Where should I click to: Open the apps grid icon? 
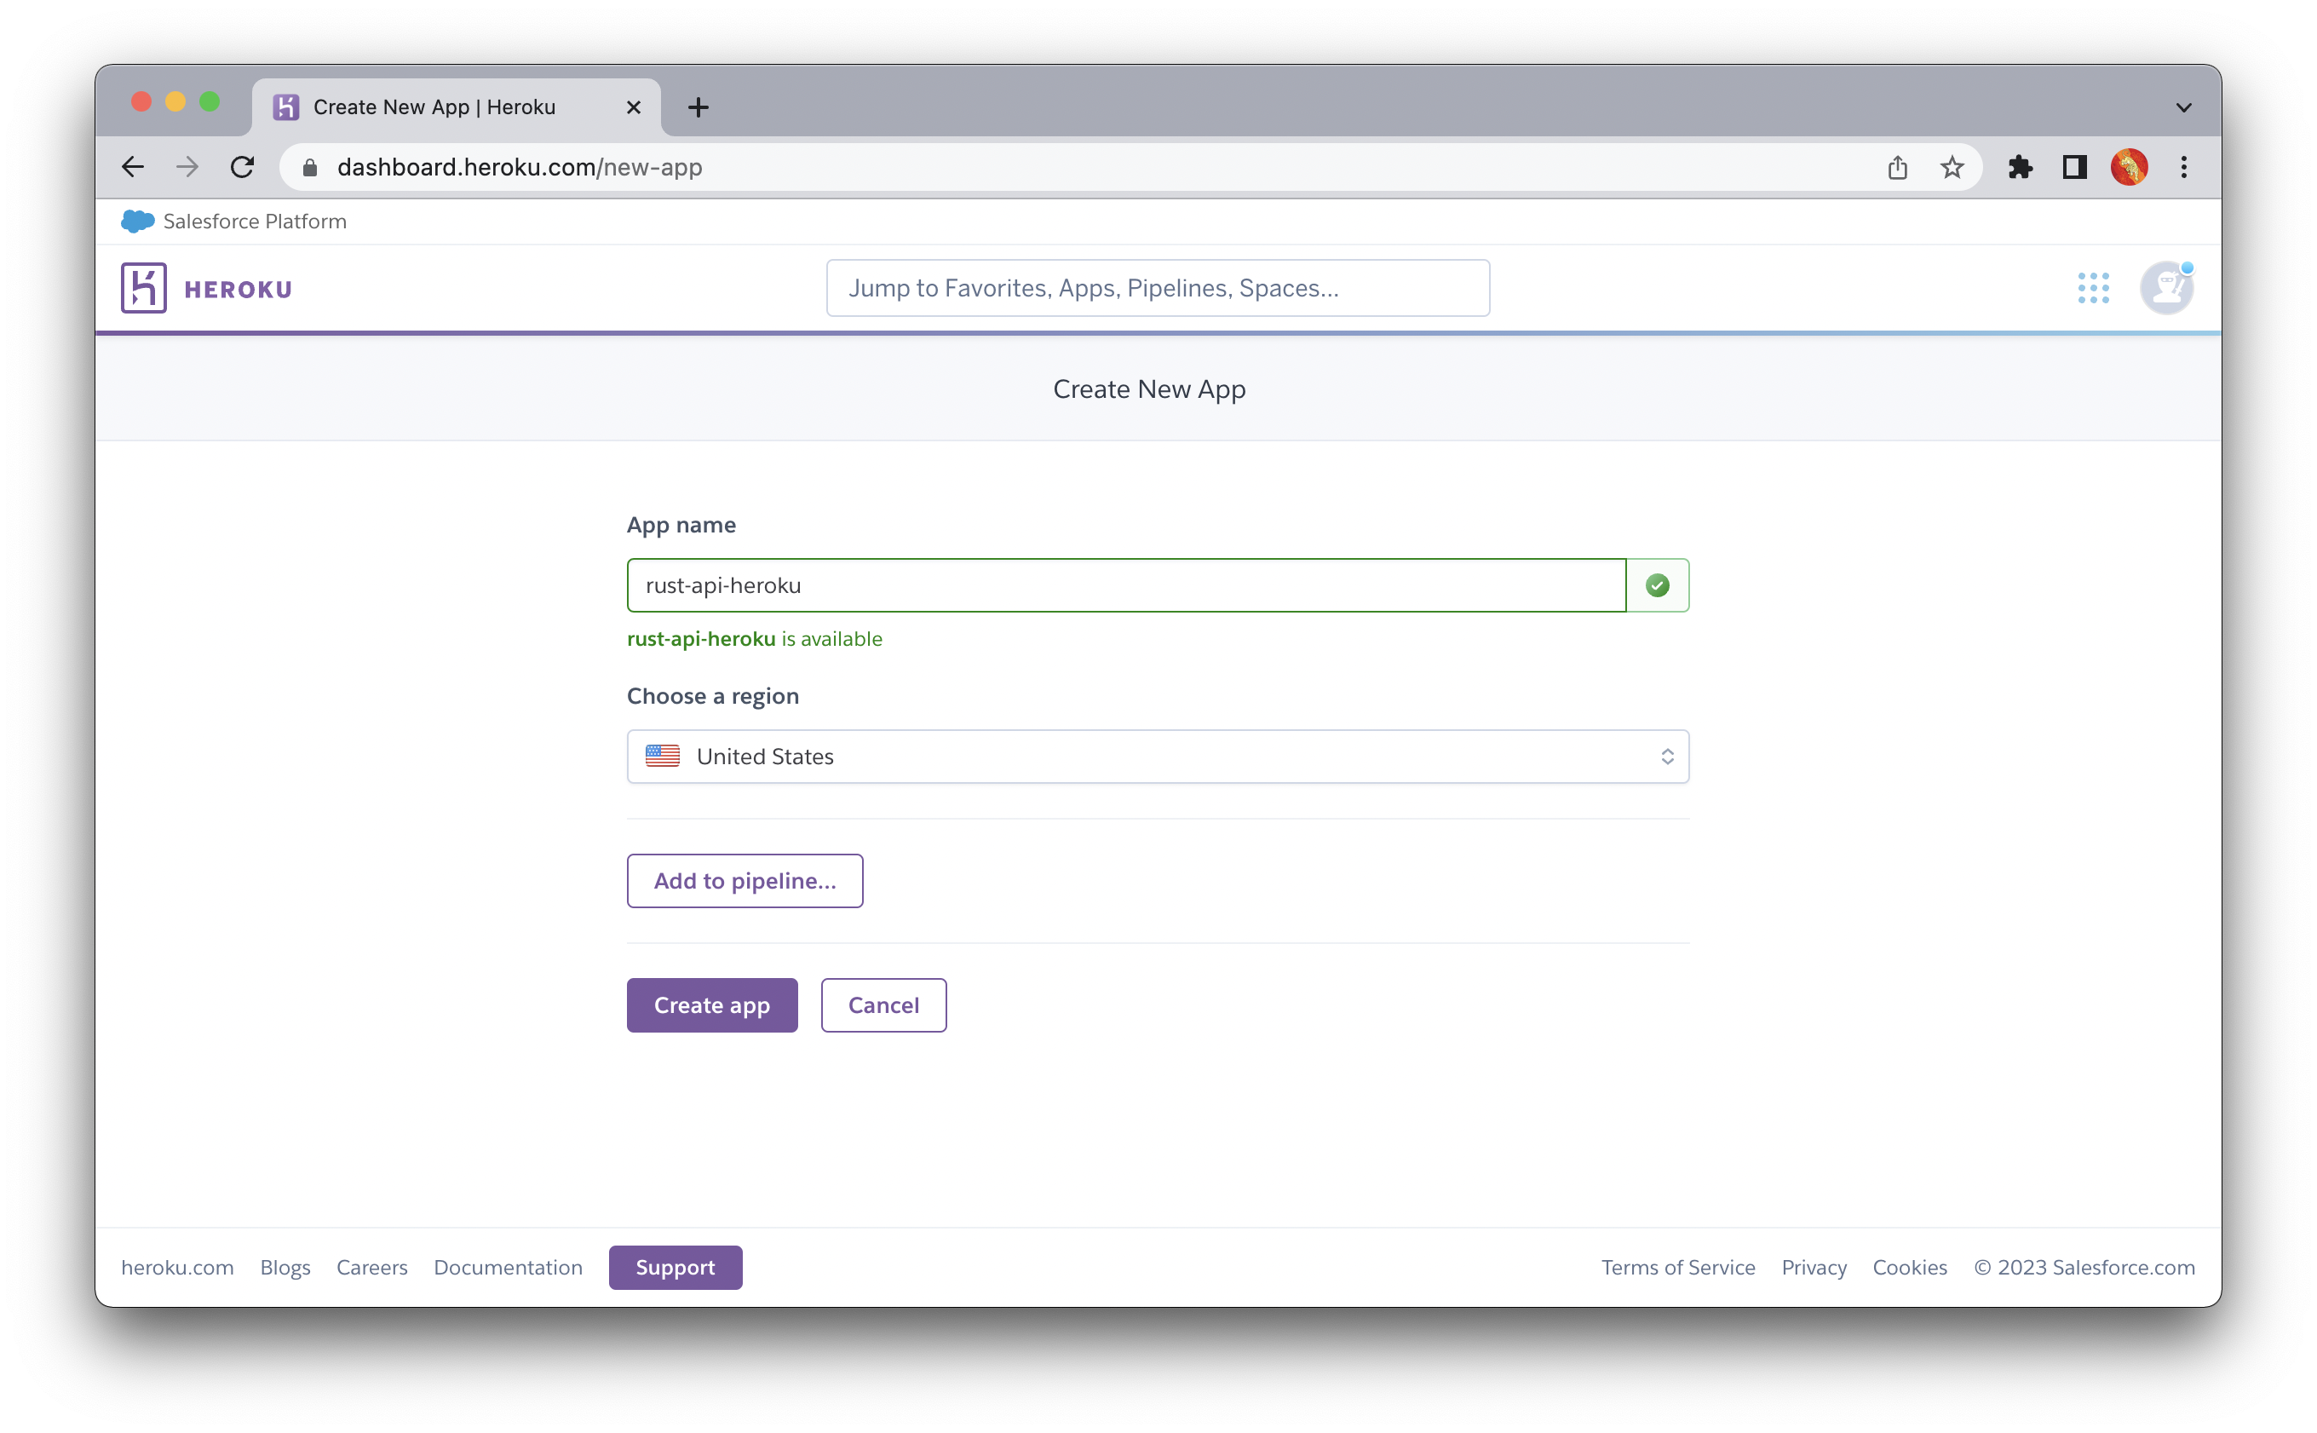tap(2093, 287)
